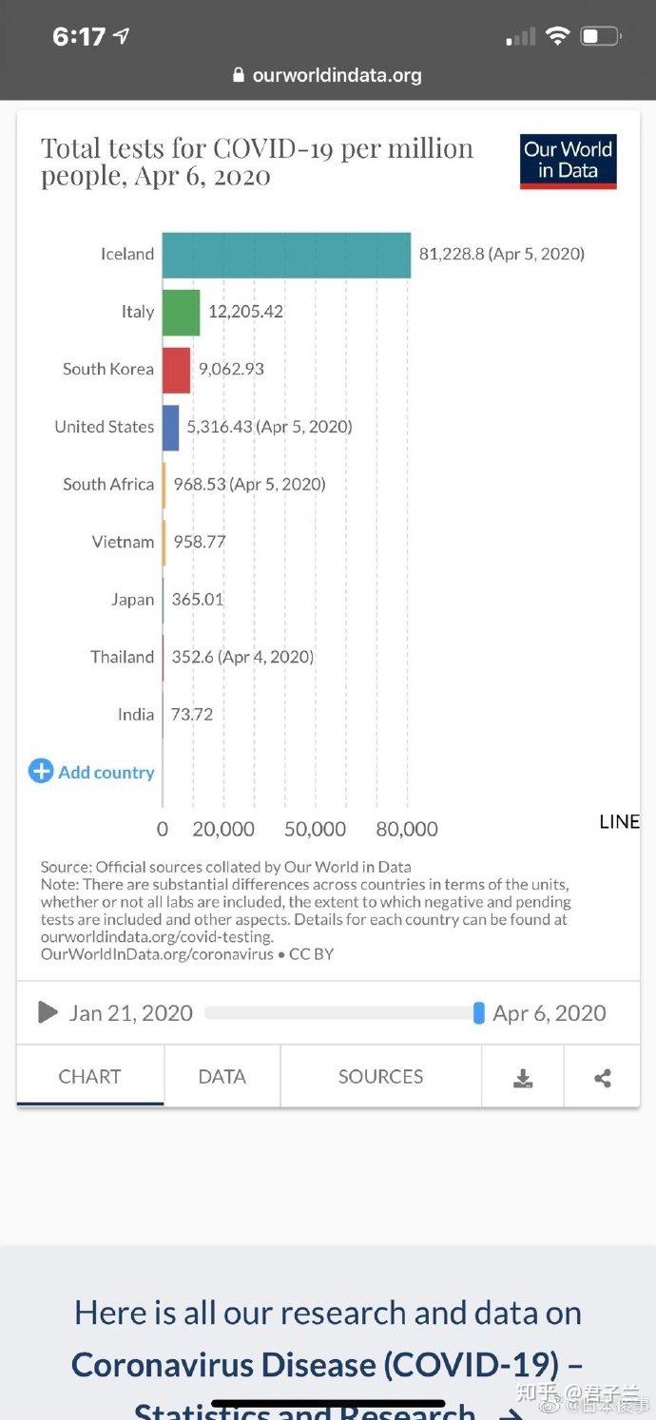Tap the battery status icon

pos(600,36)
